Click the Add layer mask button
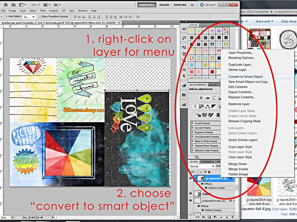Viewport: 297px width, 222px height. click(x=210, y=217)
